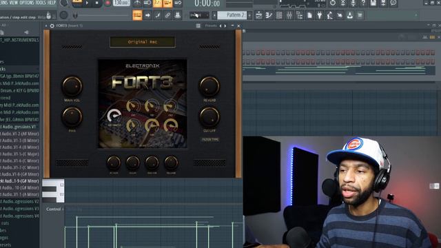
Task: Open the FILTER TYPE selector
Action: 209,139
